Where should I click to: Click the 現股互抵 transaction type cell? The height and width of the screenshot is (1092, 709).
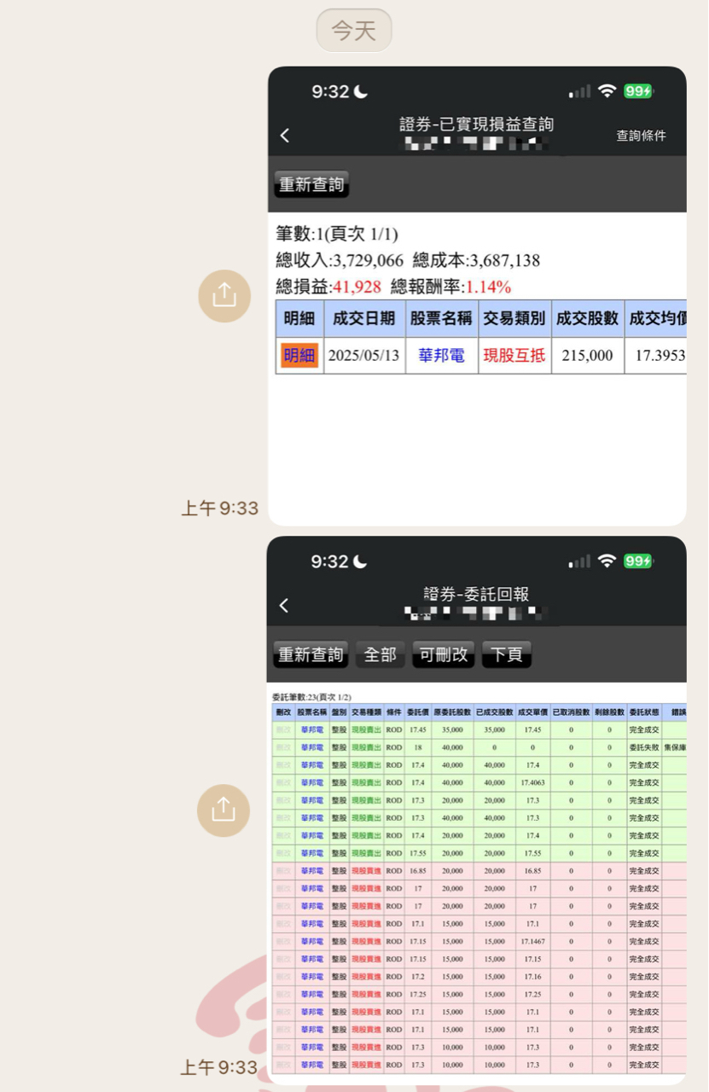pyautogui.click(x=514, y=355)
